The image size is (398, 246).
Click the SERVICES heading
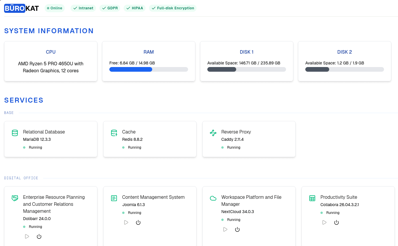pyautogui.click(x=24, y=100)
